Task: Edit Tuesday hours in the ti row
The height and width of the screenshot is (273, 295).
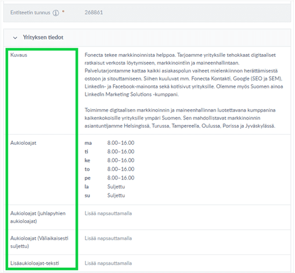Action: tap(121, 152)
